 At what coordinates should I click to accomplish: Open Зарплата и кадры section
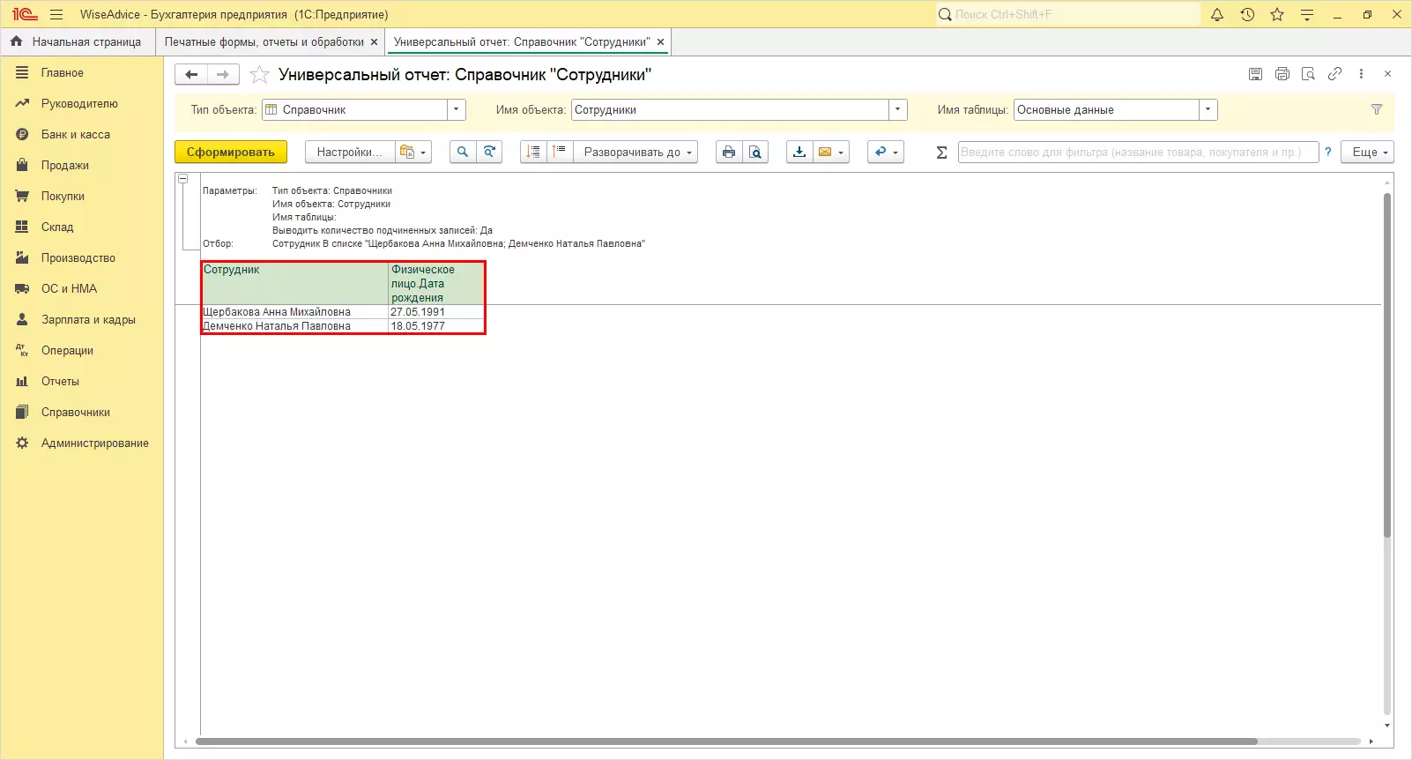[88, 319]
